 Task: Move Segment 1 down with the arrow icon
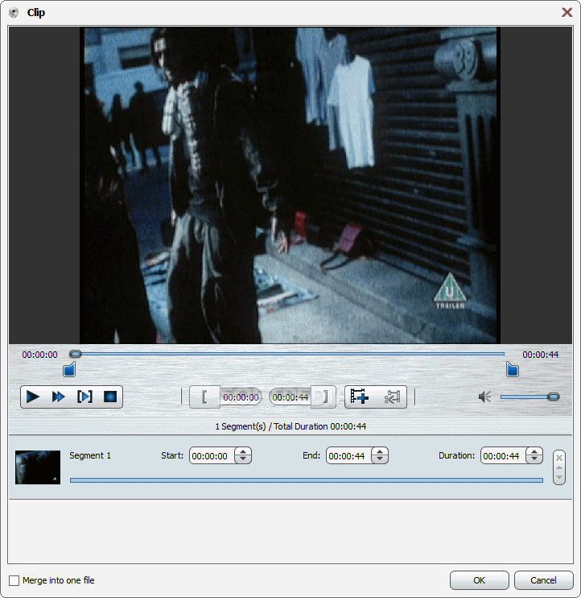pyautogui.click(x=559, y=477)
